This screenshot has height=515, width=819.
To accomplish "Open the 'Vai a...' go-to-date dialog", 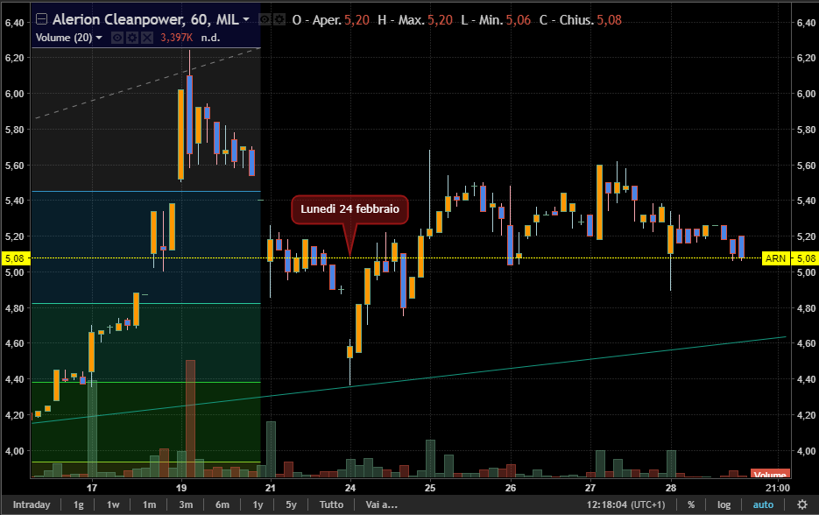I will tap(381, 504).
